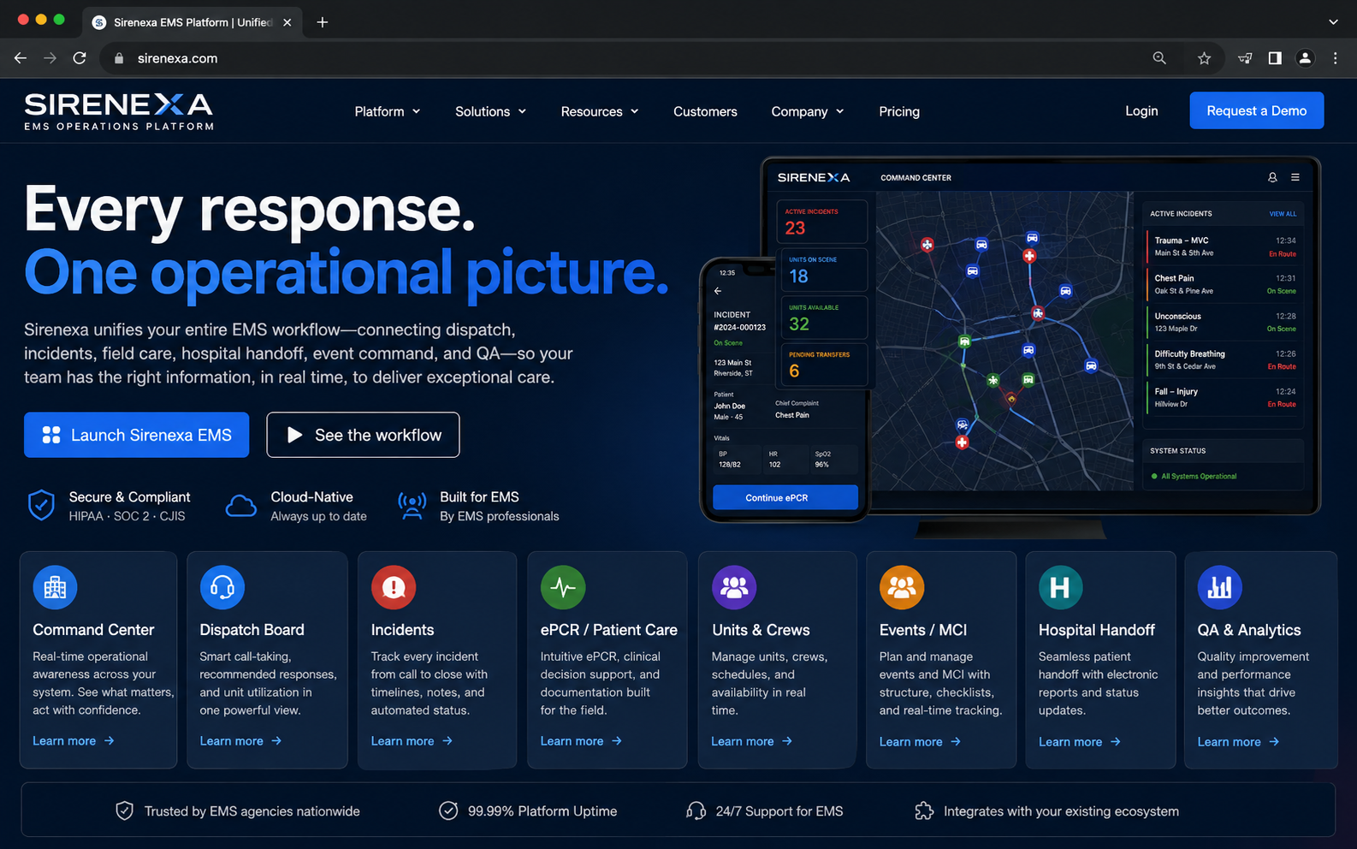The width and height of the screenshot is (1357, 849).
Task: Click Fall – Injury incident row
Action: point(1224,397)
